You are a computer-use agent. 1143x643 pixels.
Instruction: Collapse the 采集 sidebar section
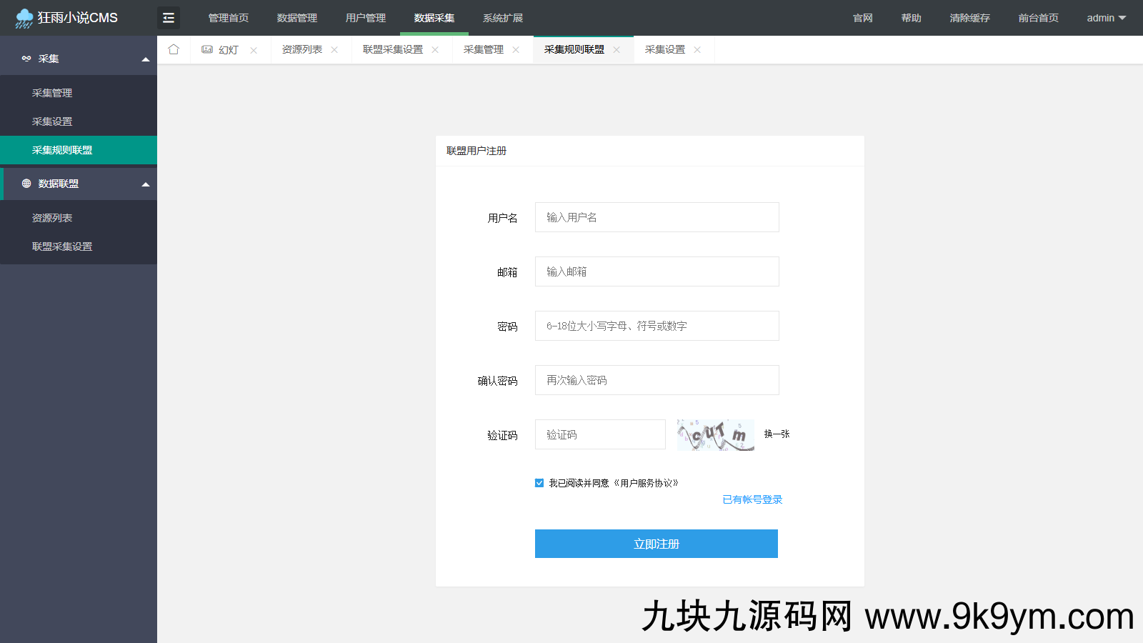point(146,59)
